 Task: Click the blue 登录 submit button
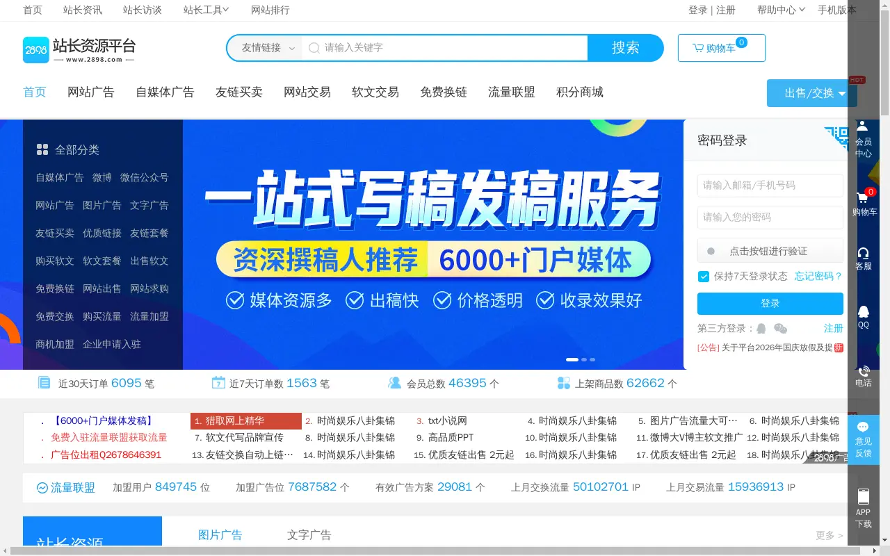pos(770,304)
